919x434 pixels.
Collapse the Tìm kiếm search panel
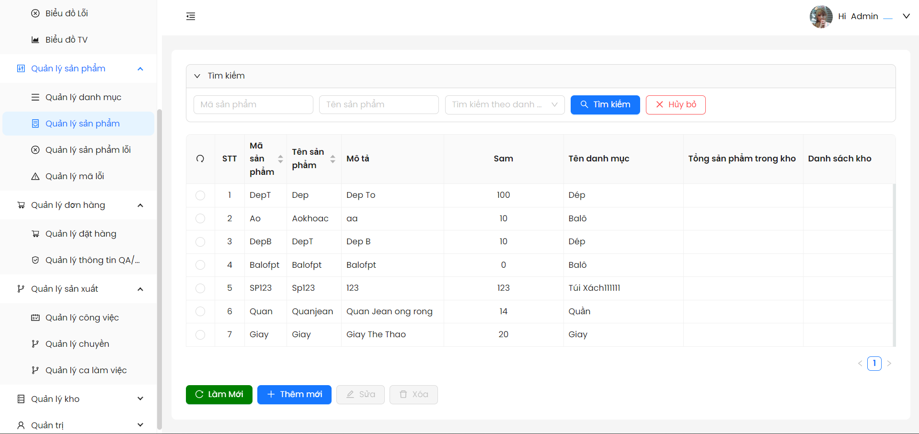(x=197, y=76)
